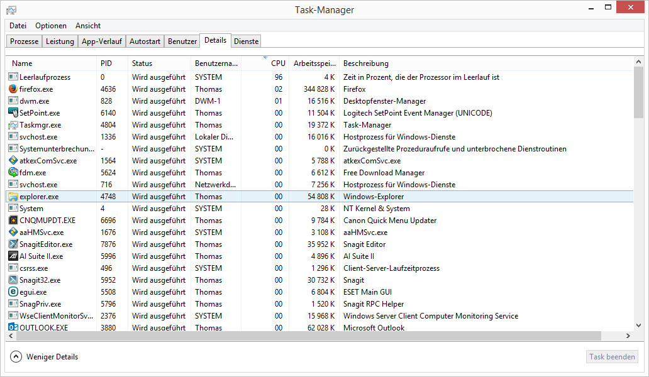The width and height of the screenshot is (649, 377).
Task: Click the System process icon
Action: click(x=13, y=209)
